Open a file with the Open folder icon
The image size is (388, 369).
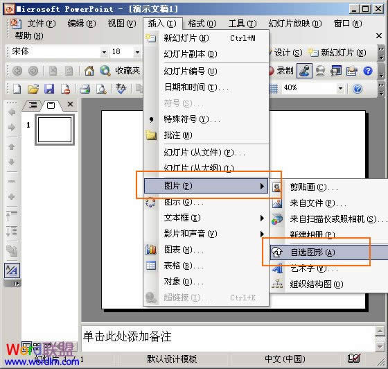[33, 89]
